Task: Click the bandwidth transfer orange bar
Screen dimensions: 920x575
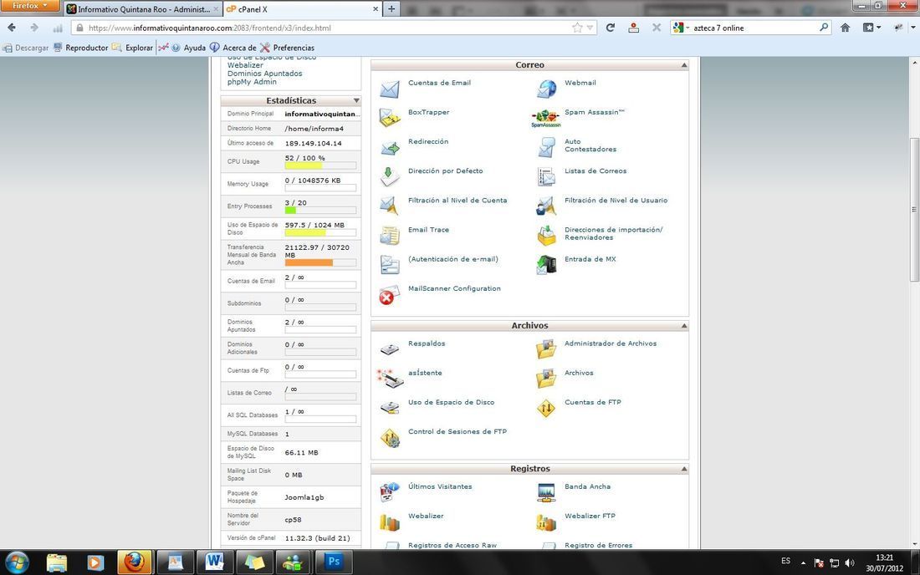Action: (320, 262)
